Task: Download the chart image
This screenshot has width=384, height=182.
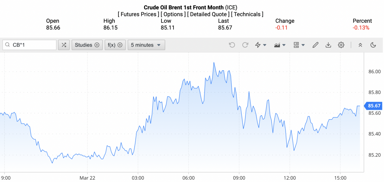Action: [x=328, y=45]
